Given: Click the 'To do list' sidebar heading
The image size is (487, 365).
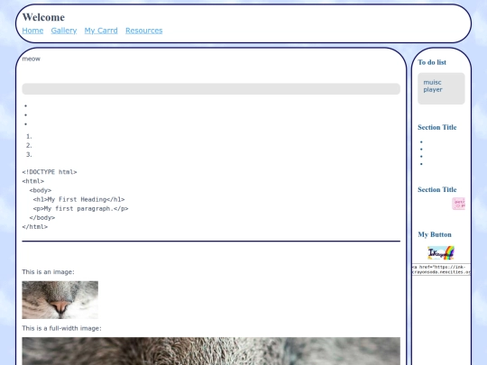Looking at the screenshot, I should coord(432,62).
